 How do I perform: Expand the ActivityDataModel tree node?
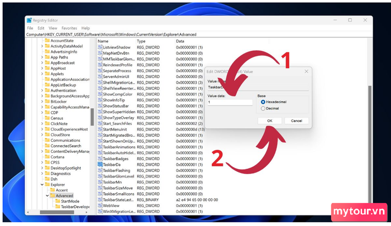pyautogui.click(x=42, y=46)
